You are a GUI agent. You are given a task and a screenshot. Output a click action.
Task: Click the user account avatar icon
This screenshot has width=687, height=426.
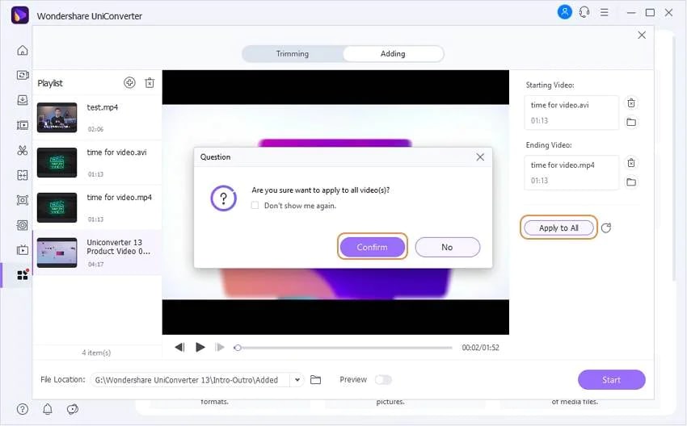point(564,12)
